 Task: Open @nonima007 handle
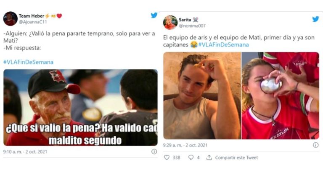coord(192,26)
